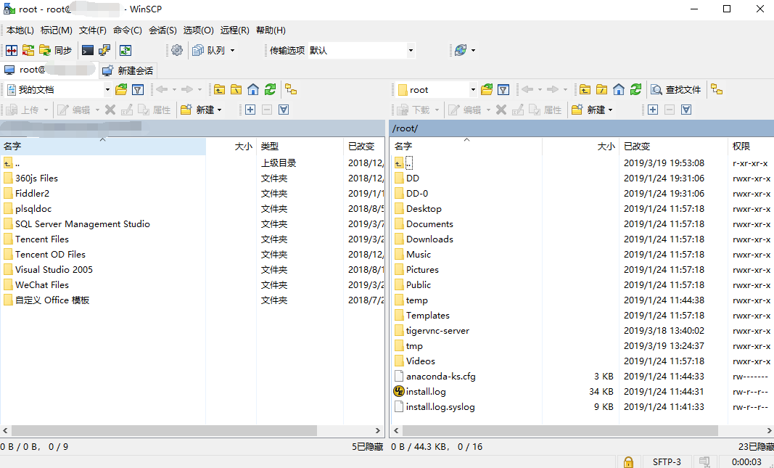Open PuTTY session icon in toolbar
The image size is (774, 468).
(x=104, y=50)
